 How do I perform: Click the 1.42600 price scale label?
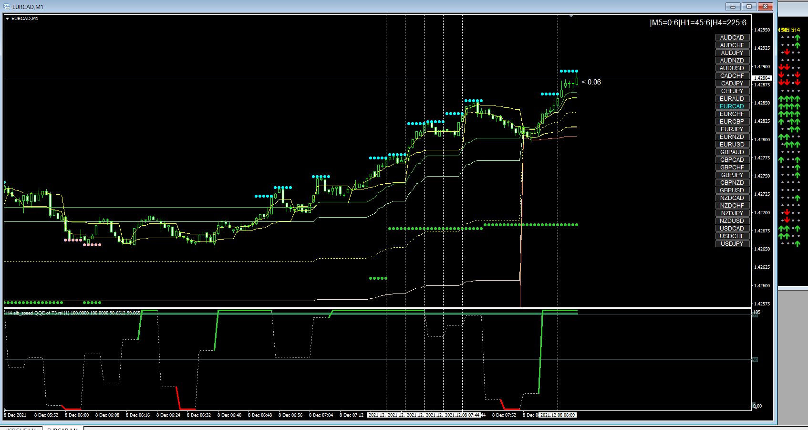coord(762,286)
